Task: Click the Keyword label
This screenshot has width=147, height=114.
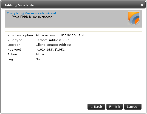Action: [15, 50]
